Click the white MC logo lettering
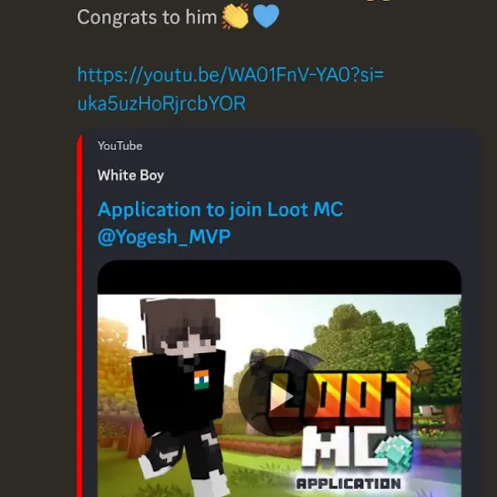 [344, 447]
